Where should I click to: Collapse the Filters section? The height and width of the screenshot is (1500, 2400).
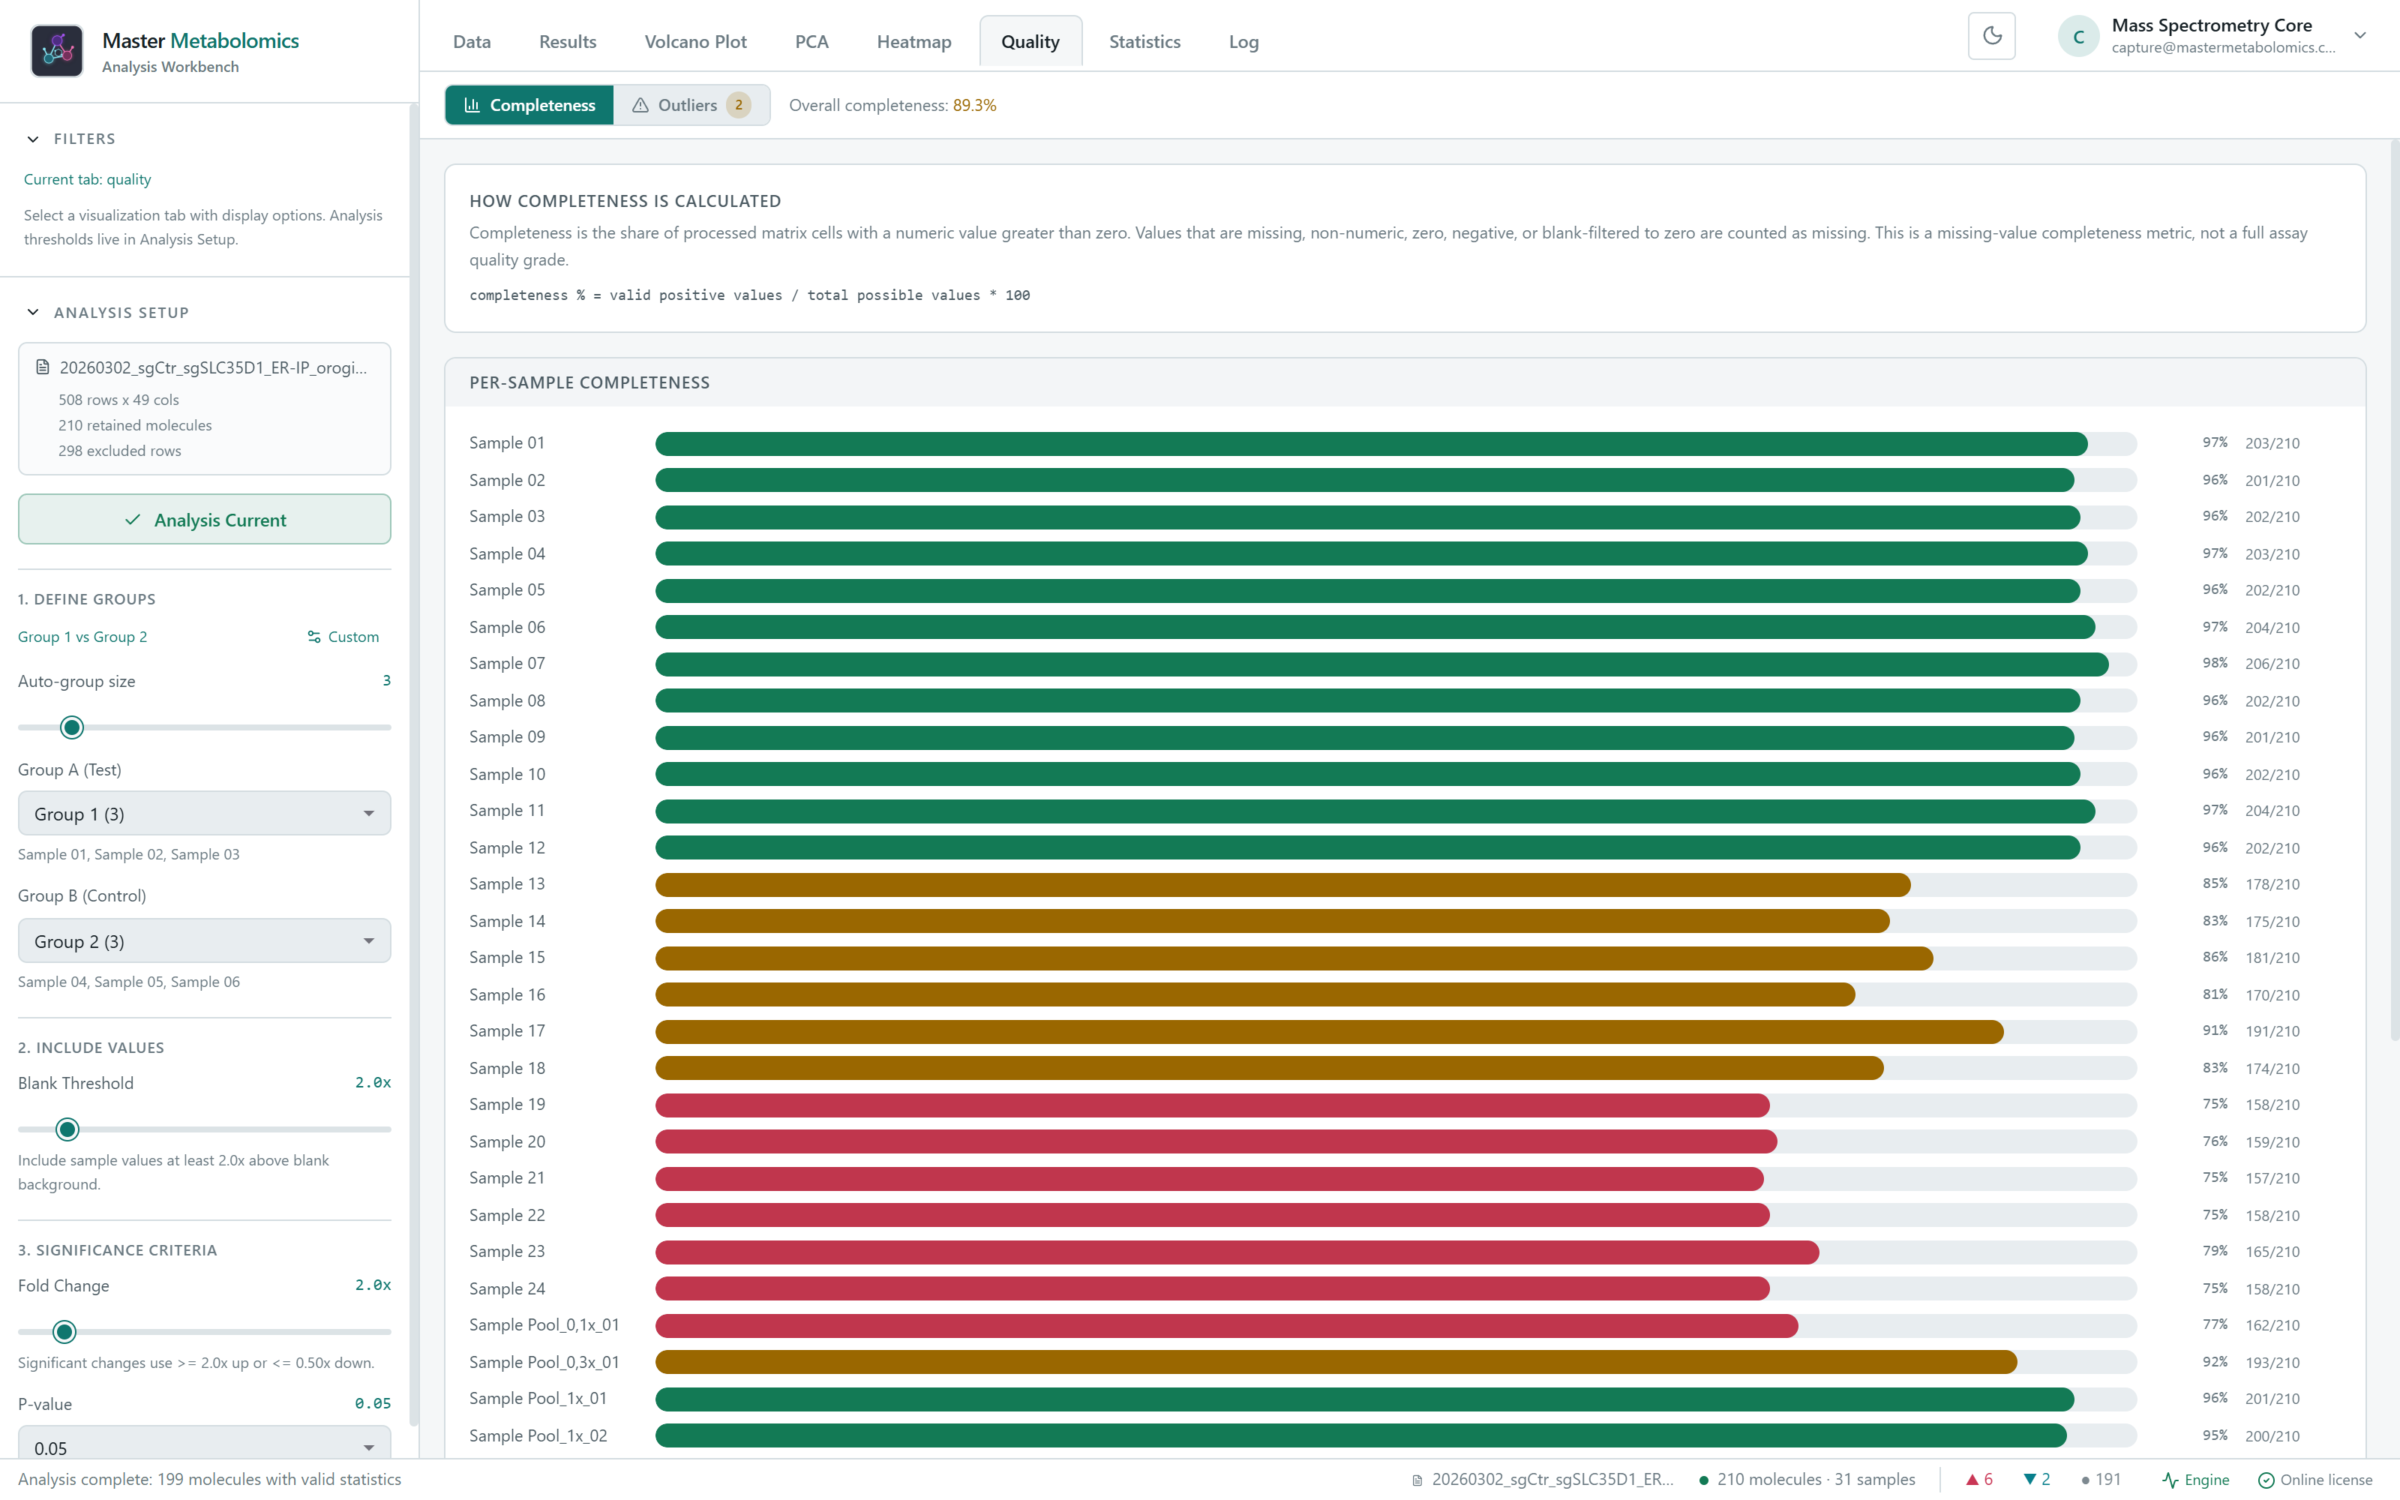click(x=33, y=139)
